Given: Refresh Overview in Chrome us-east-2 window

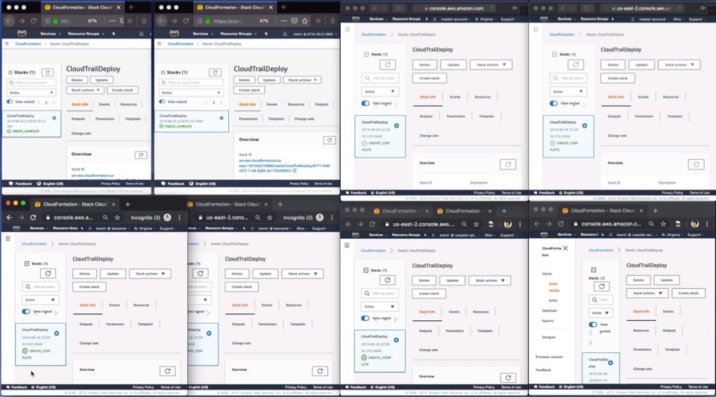Looking at the screenshot, I should point(508,378).
